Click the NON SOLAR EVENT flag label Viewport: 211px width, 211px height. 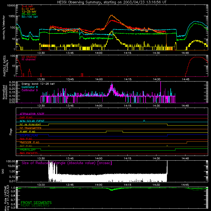(x=32, y=121)
